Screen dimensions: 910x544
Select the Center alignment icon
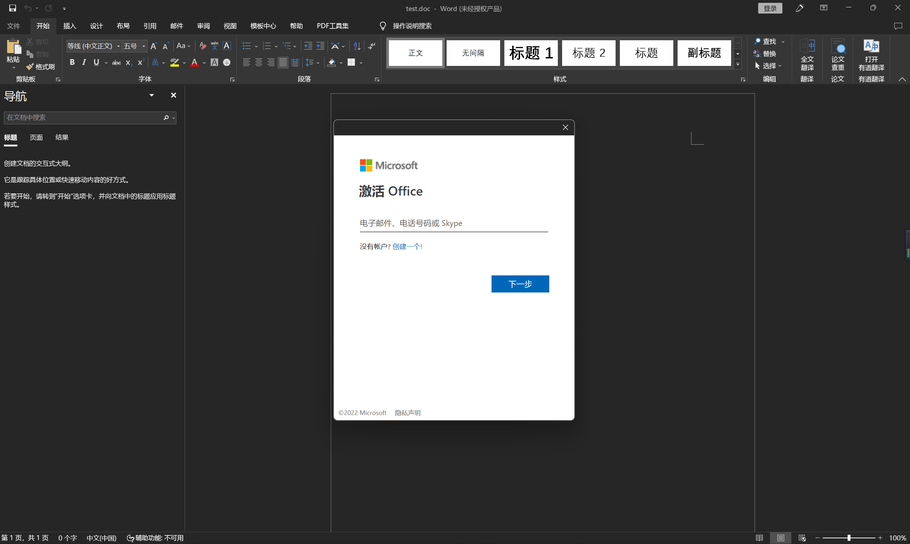point(258,62)
